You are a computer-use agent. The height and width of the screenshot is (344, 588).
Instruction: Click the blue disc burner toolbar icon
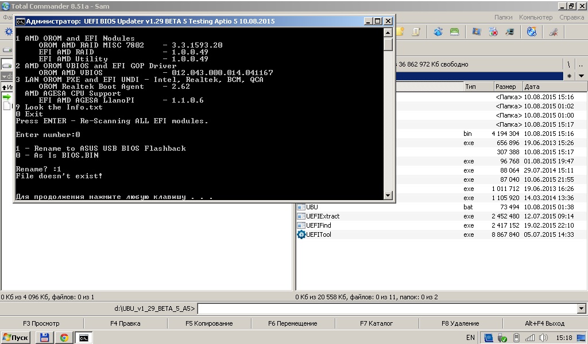pos(531,32)
